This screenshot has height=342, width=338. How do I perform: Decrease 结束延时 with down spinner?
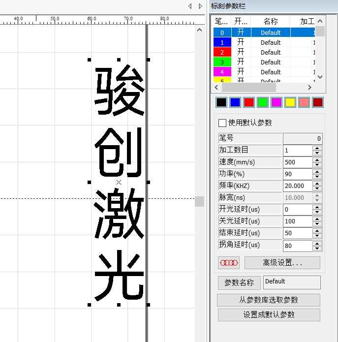(317, 236)
